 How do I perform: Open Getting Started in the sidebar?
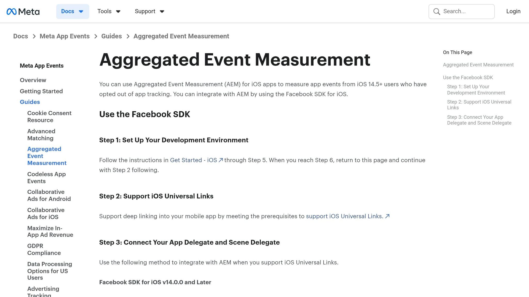coord(41,91)
